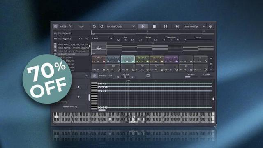The image size is (263, 148).
Task: Skip to the next clip
Action: point(177,26)
